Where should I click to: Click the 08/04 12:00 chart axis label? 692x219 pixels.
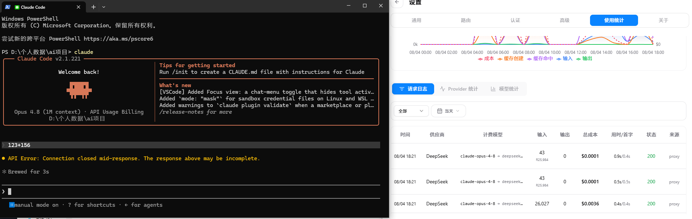coord(575,52)
